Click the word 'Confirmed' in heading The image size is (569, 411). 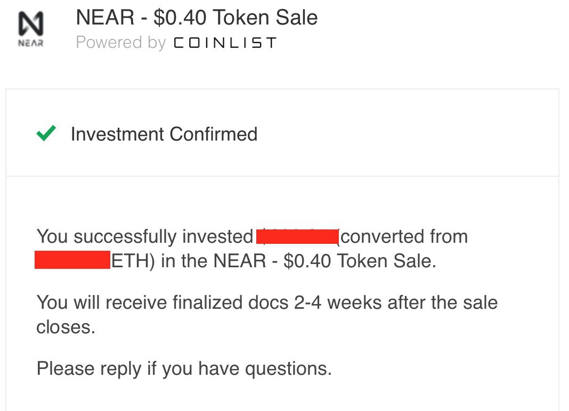pyautogui.click(x=213, y=134)
